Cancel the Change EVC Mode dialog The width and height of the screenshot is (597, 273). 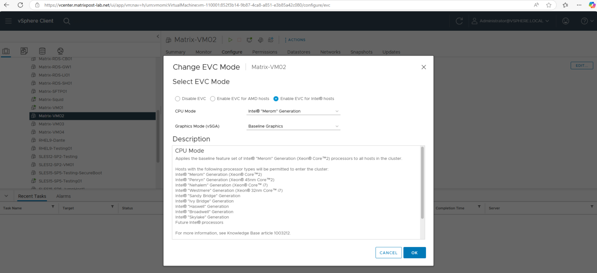tap(388, 252)
